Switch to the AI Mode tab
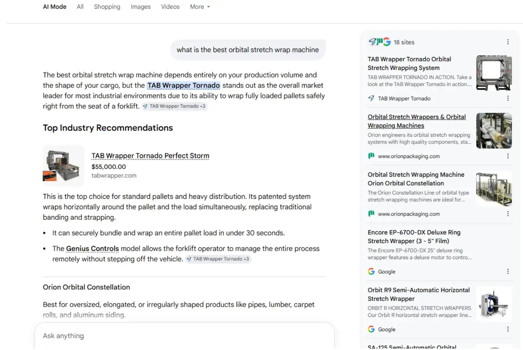 point(55,7)
